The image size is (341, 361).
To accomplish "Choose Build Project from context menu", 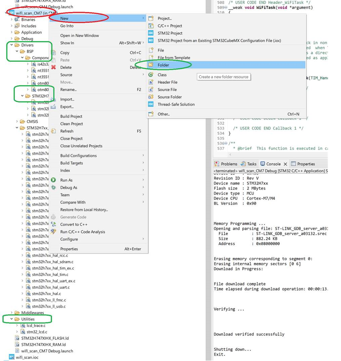I will coord(71,116).
